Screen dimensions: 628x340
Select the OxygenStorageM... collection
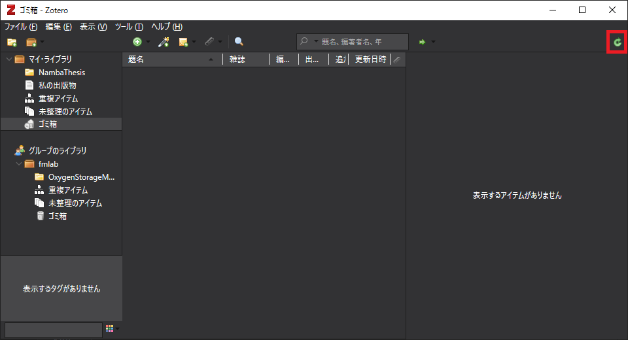(x=81, y=177)
